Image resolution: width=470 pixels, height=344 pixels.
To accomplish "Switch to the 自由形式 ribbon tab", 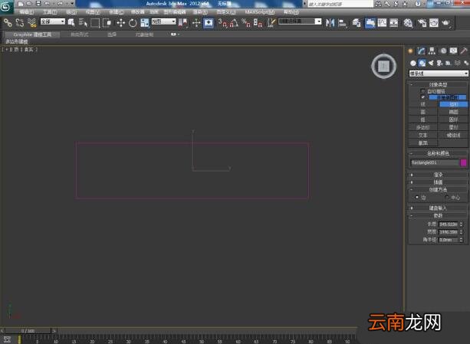I will [80, 34].
